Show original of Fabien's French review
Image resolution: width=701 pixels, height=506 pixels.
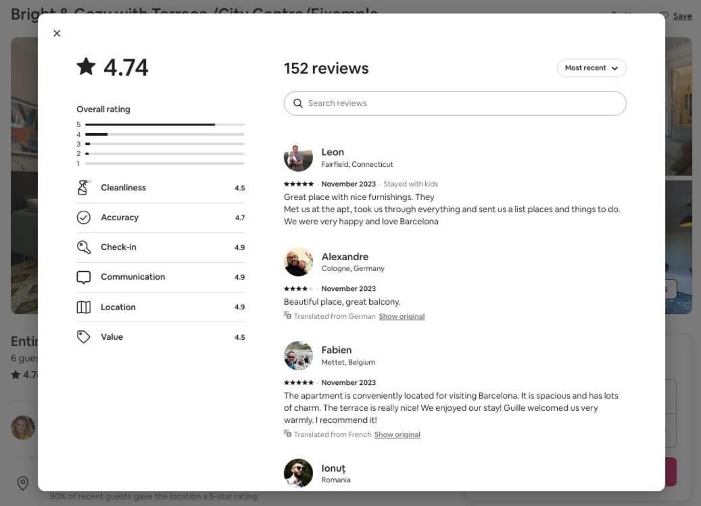pos(397,434)
